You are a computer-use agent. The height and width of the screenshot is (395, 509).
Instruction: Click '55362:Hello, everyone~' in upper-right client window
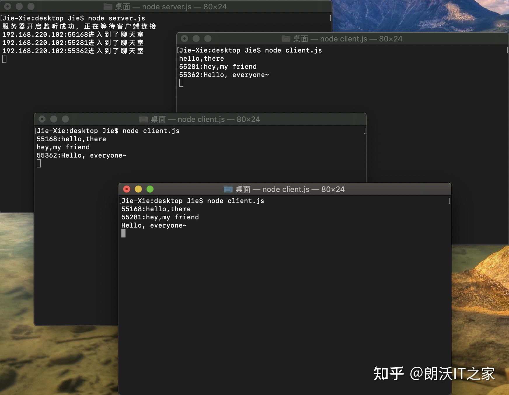(224, 75)
